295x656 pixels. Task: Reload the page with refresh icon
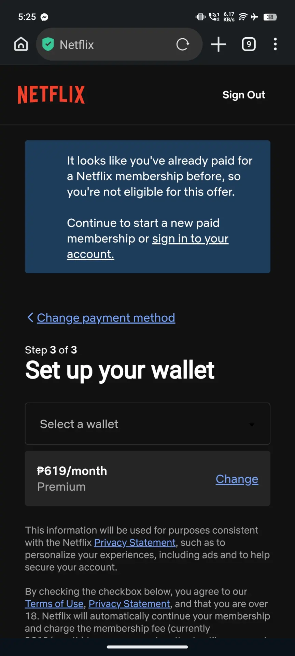point(183,44)
